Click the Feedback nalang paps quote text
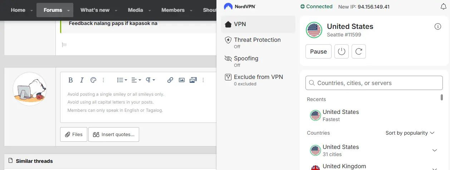450x170 pixels. pos(113,23)
